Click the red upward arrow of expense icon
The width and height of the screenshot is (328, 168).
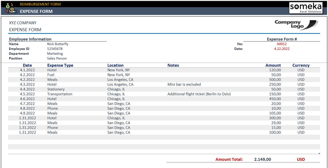coord(7,11)
